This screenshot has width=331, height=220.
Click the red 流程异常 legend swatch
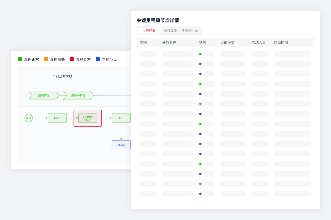click(72, 59)
